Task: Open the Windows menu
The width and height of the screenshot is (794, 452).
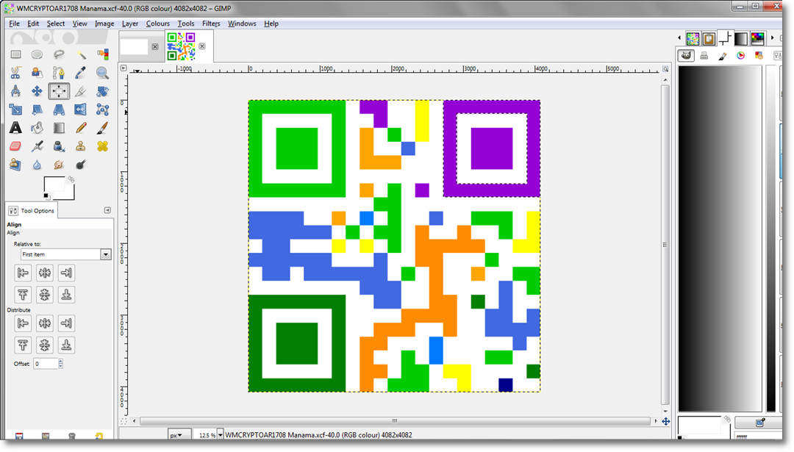Action: point(242,24)
